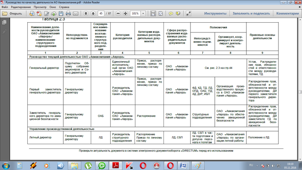The image size is (302, 170).
Task: Click the export PDF icon with red badge
Action: coord(39,13)
